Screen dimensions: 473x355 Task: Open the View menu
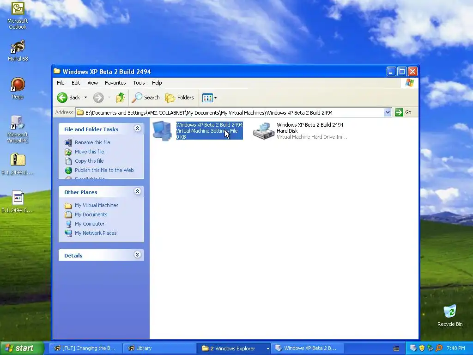(92, 83)
